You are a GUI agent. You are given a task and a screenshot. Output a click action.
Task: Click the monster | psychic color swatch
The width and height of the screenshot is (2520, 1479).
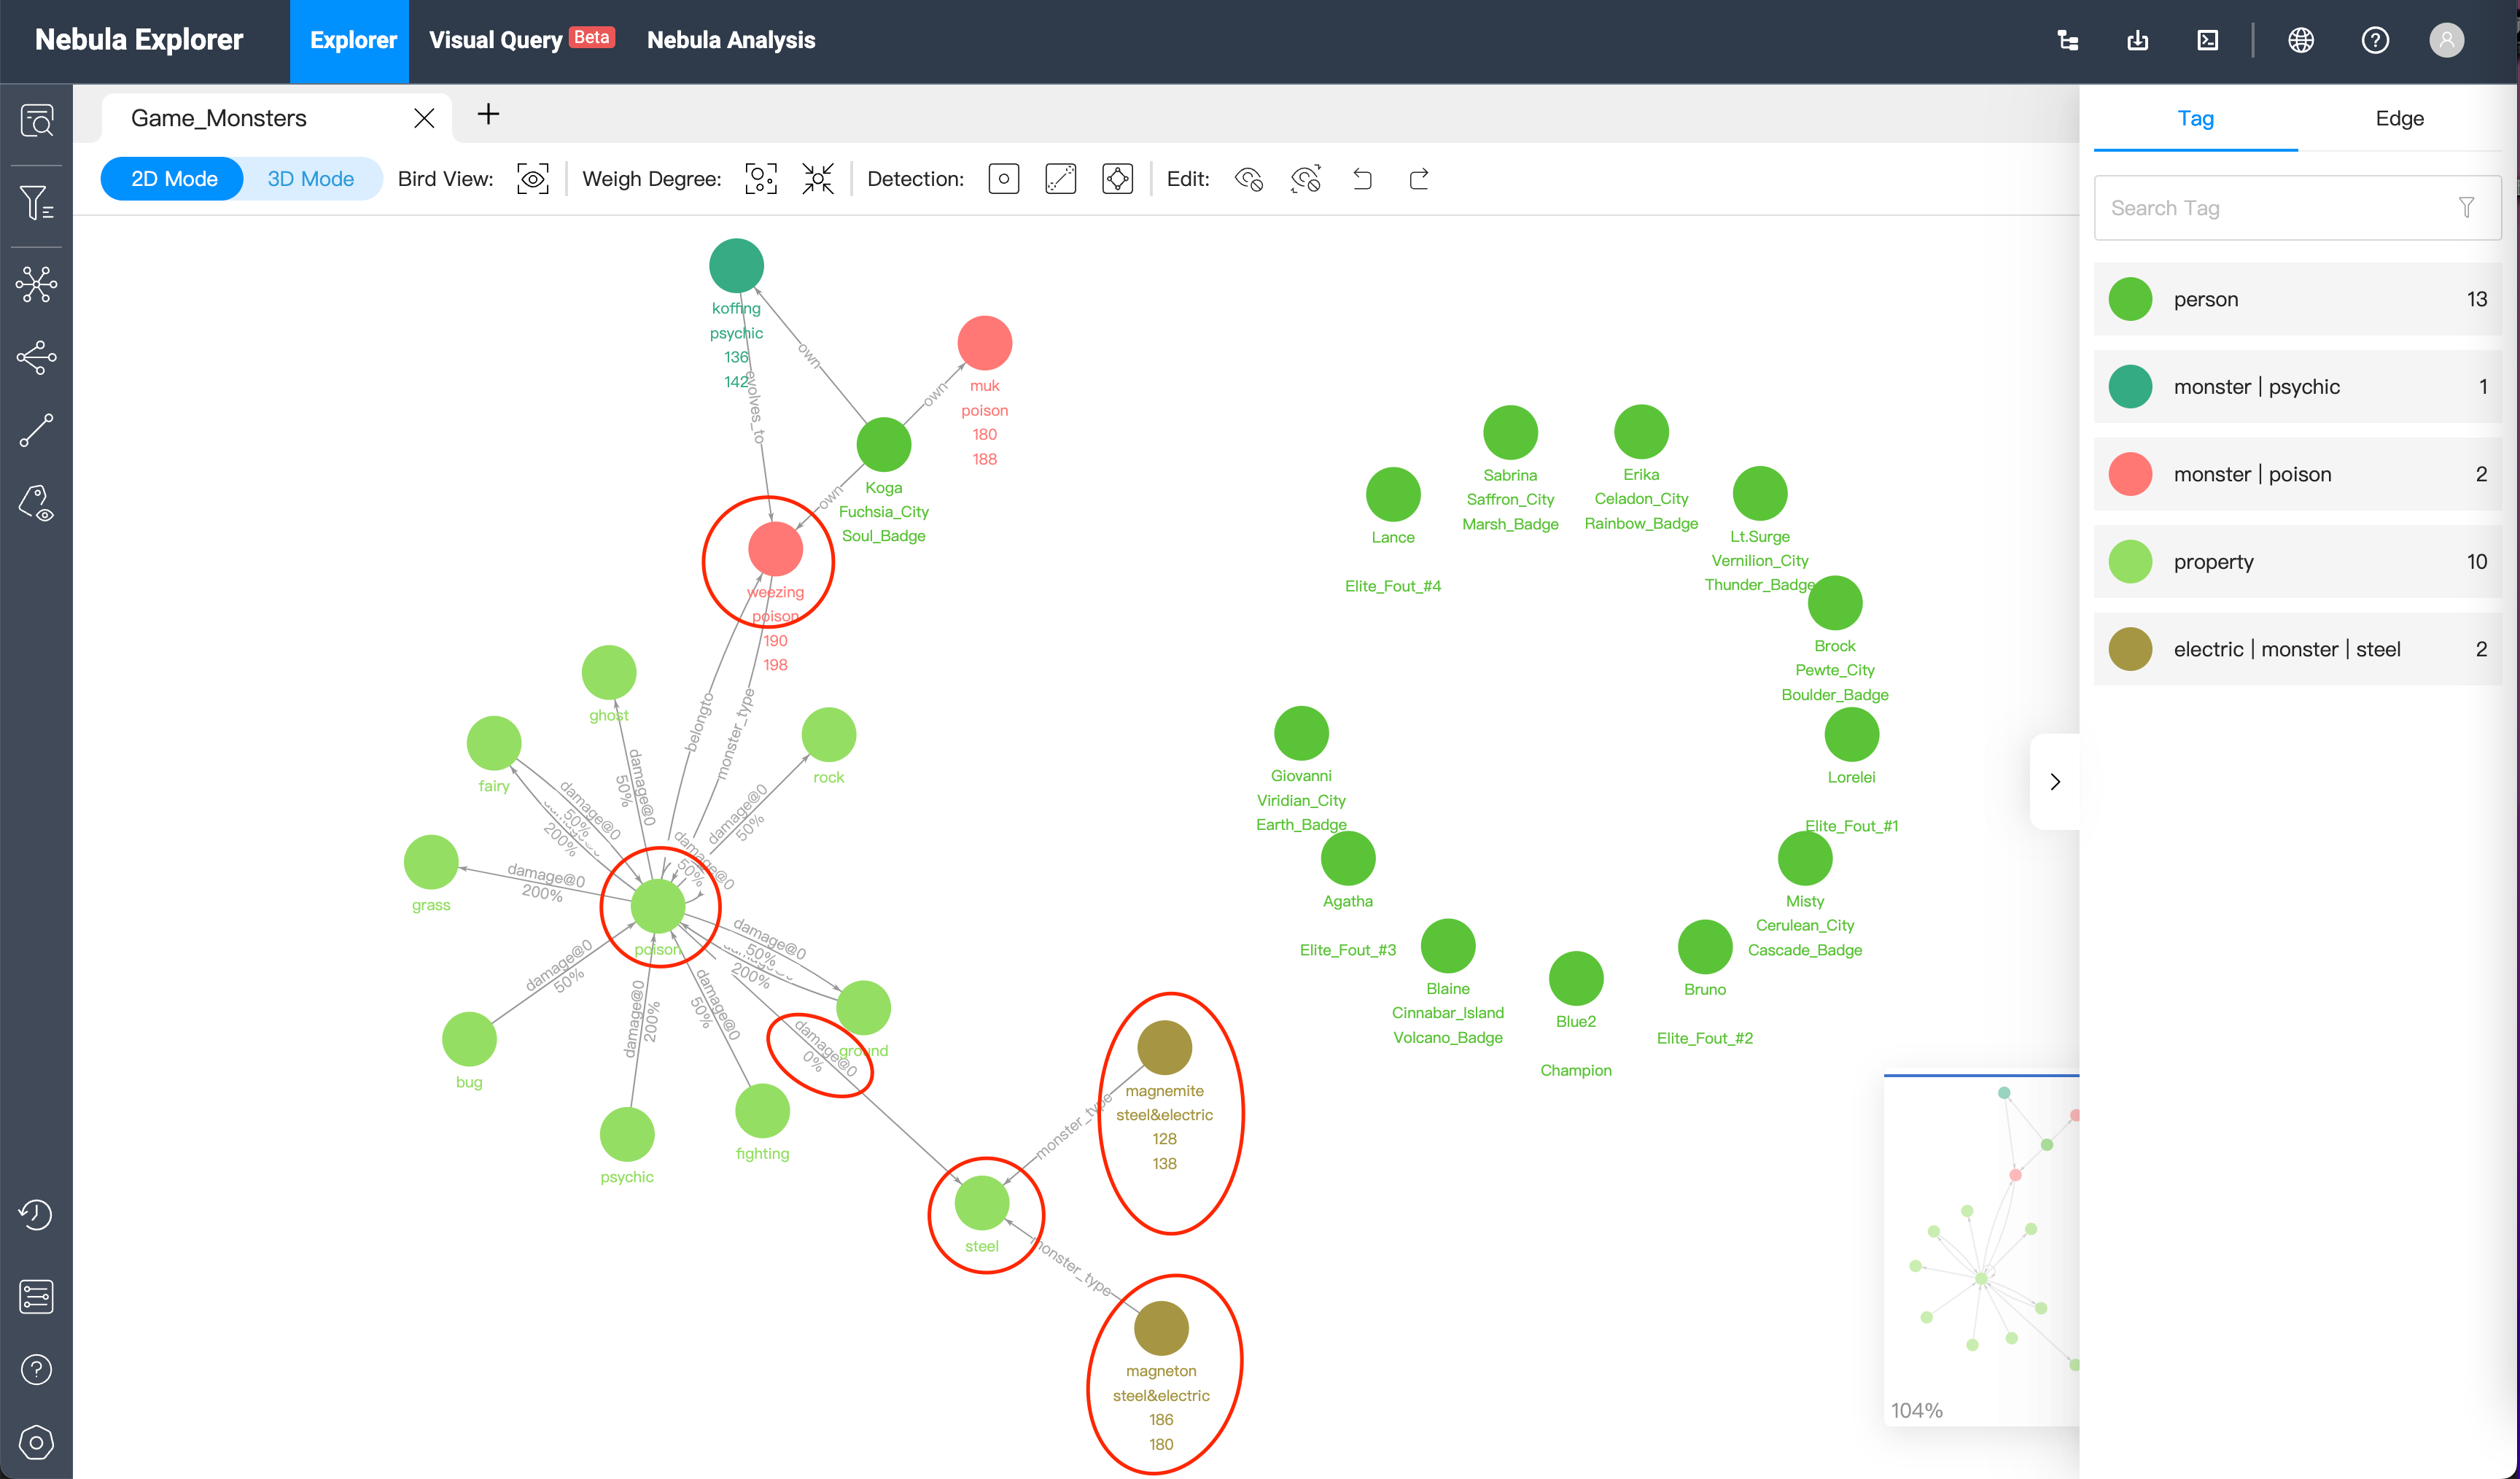coord(2130,387)
